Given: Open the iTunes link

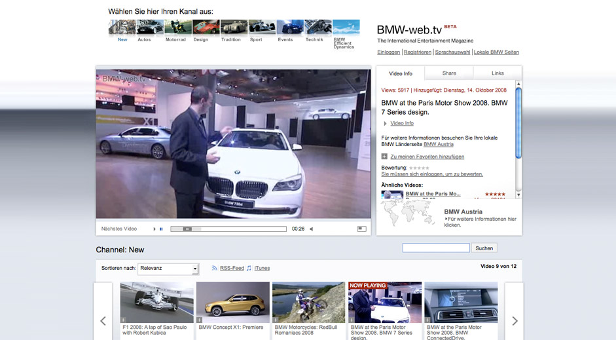Looking at the screenshot, I should [x=262, y=268].
